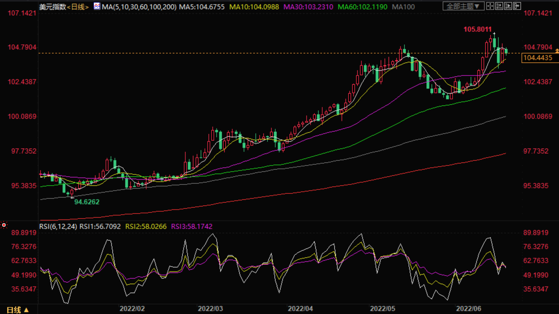Click the 105.8011 high price annotation
Image resolution: width=559 pixels, height=314 pixels.
point(477,29)
